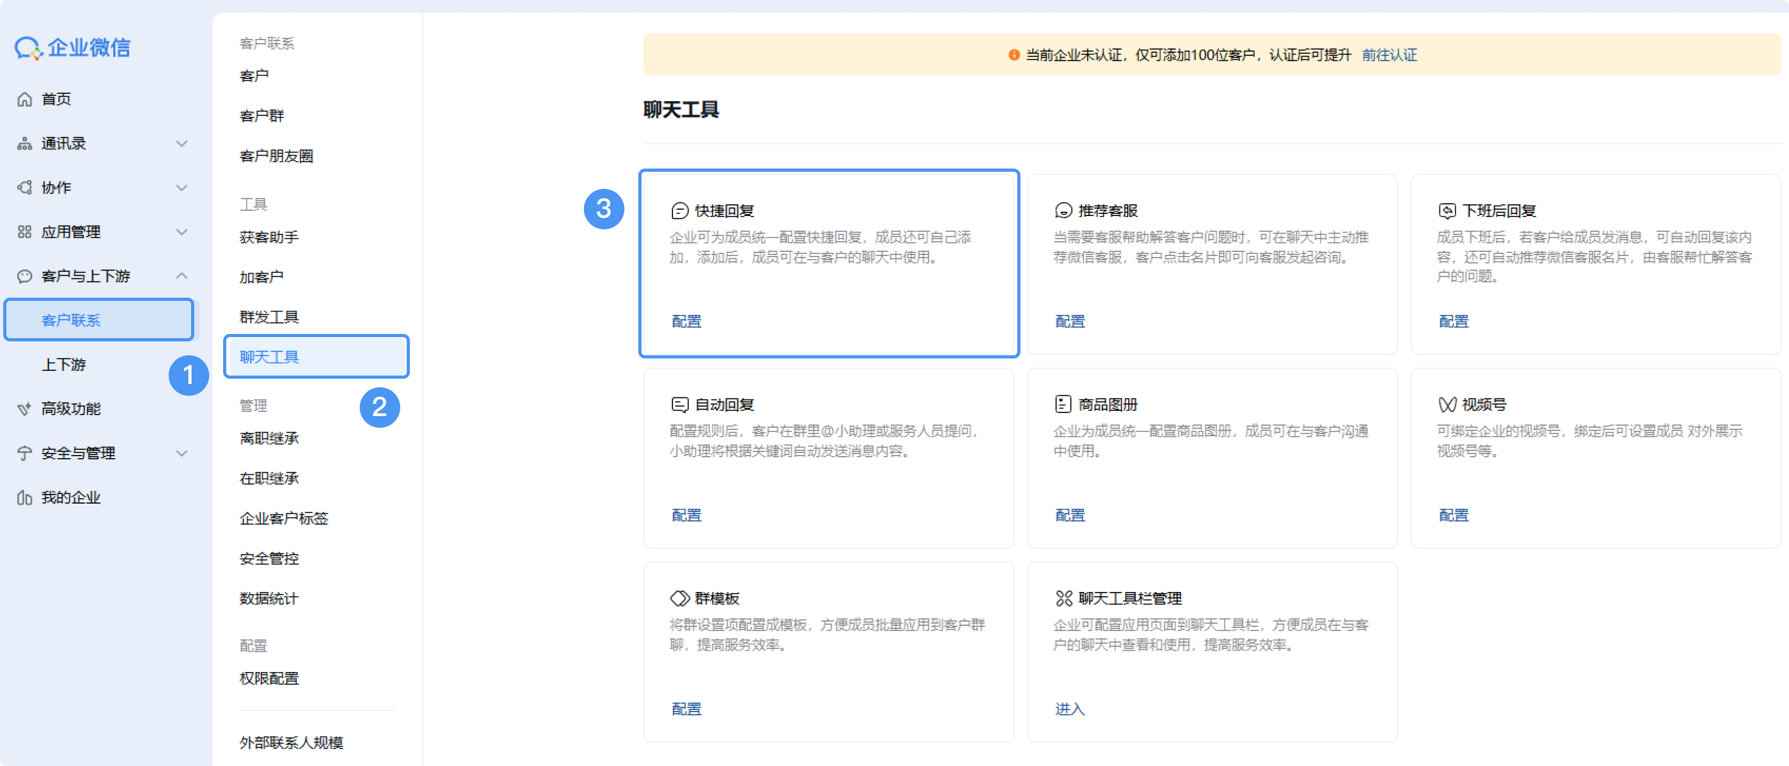1789x766 pixels.
Task: Click the 商品图册 card title
Action: coord(1107,404)
